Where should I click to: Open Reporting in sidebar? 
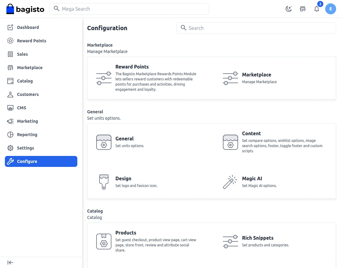[41, 135]
